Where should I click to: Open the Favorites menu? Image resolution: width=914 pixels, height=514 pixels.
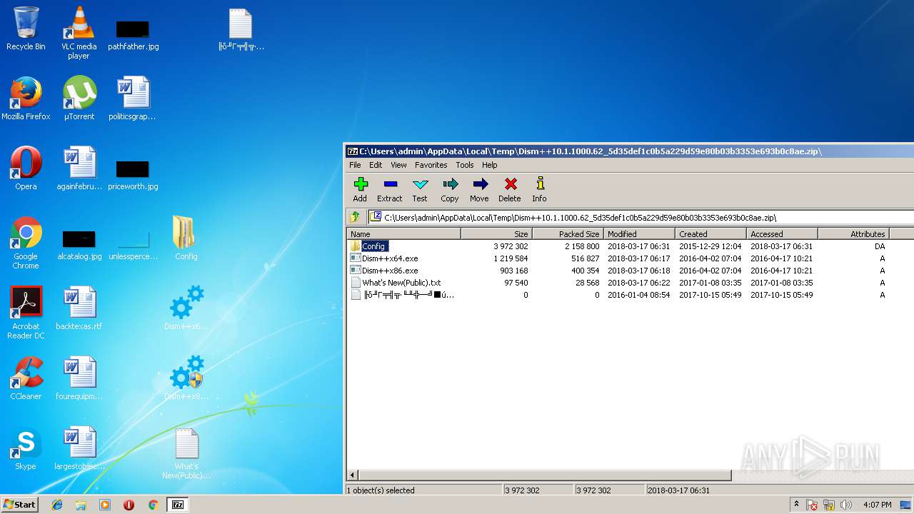[431, 165]
